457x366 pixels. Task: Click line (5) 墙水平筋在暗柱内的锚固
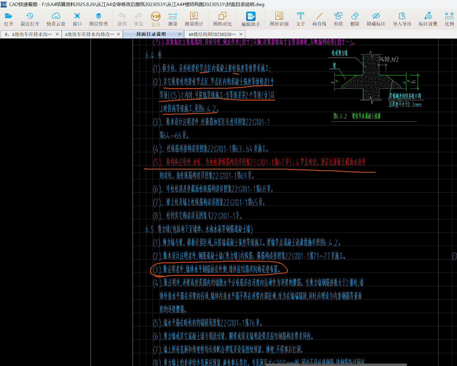tap(207, 323)
